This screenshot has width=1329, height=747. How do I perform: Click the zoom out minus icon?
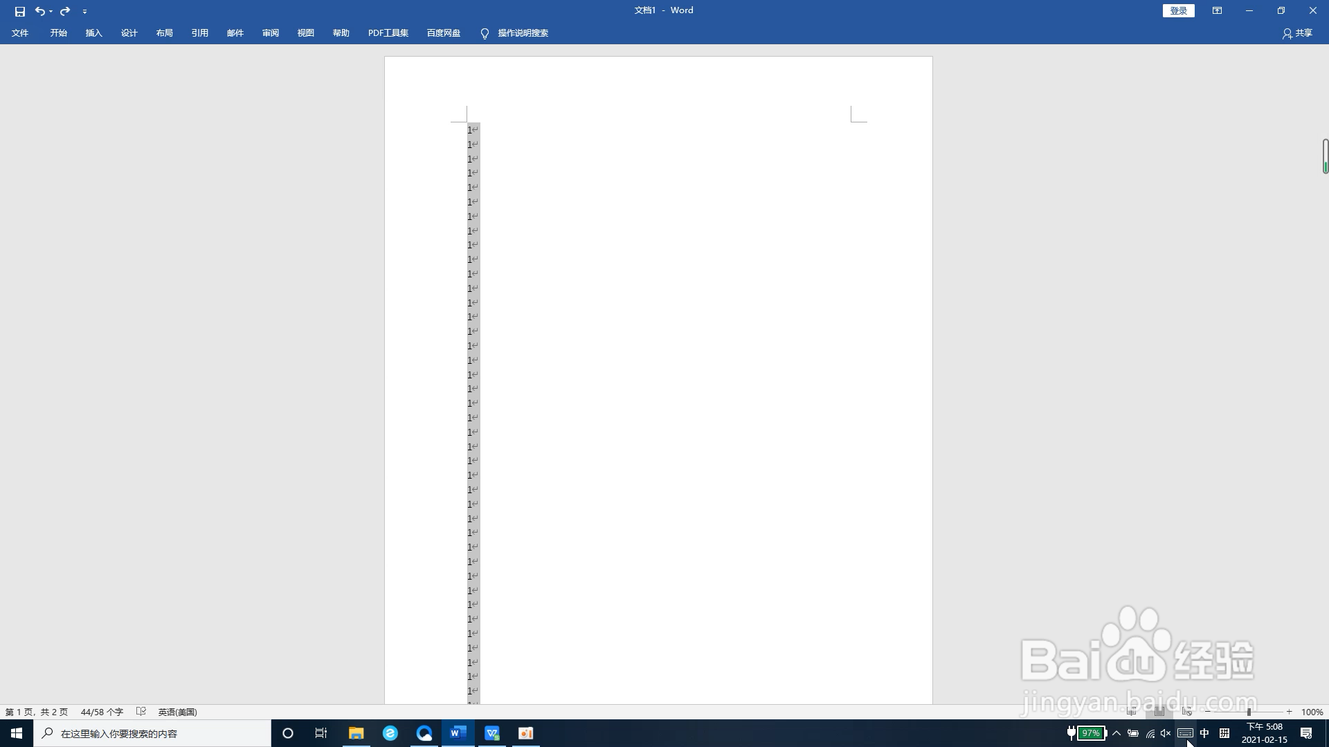1209,712
